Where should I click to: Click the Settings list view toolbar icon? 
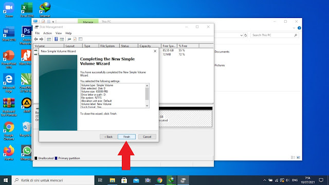click(80, 39)
